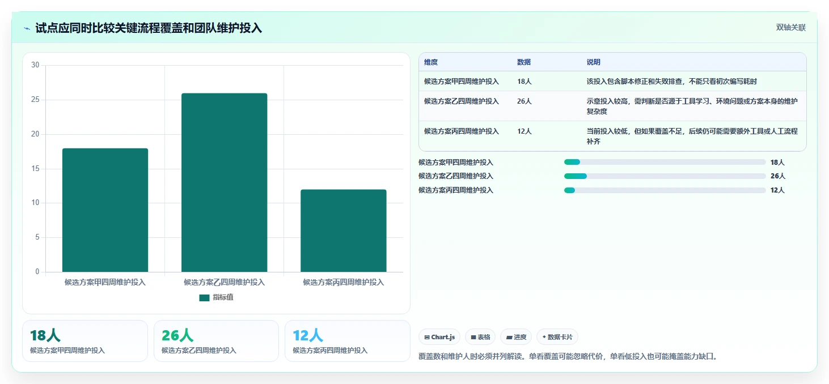829x384 pixels.
Task: Open the 26人 data card
Action: tap(216, 341)
